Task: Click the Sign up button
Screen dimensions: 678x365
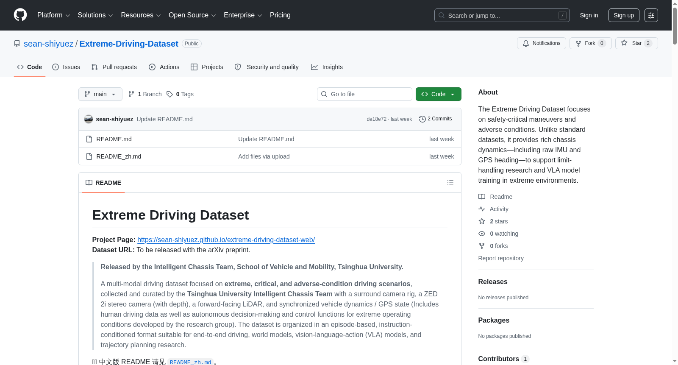Action: (624, 15)
